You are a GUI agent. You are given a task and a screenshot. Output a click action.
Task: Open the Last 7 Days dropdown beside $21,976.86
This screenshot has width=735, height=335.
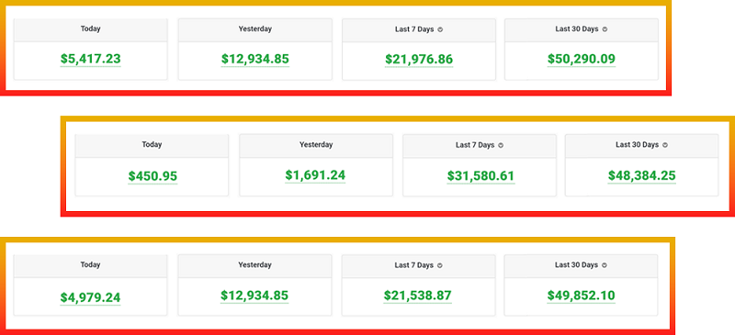click(440, 29)
